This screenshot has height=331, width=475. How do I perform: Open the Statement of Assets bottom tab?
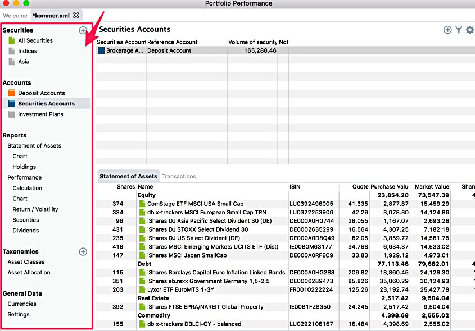pos(128,176)
